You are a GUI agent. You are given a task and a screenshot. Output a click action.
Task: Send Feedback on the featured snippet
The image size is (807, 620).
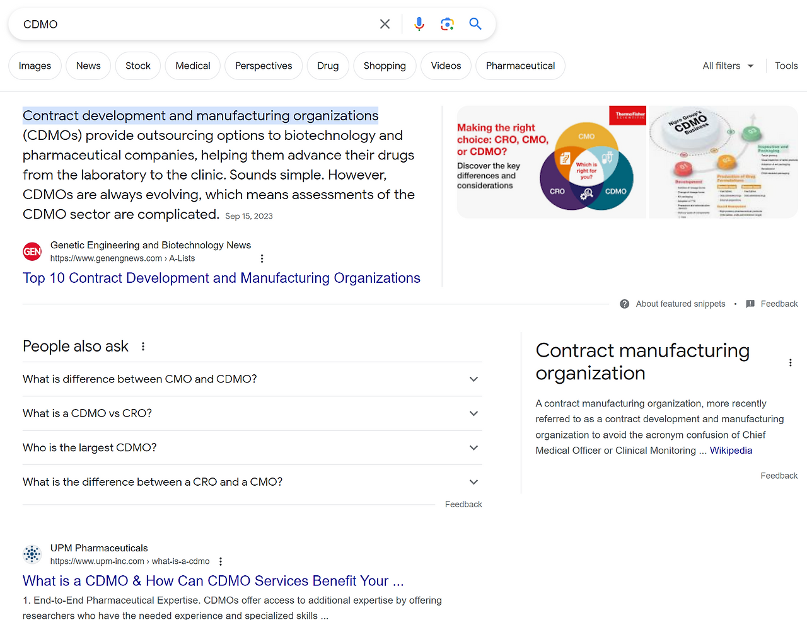click(x=779, y=304)
